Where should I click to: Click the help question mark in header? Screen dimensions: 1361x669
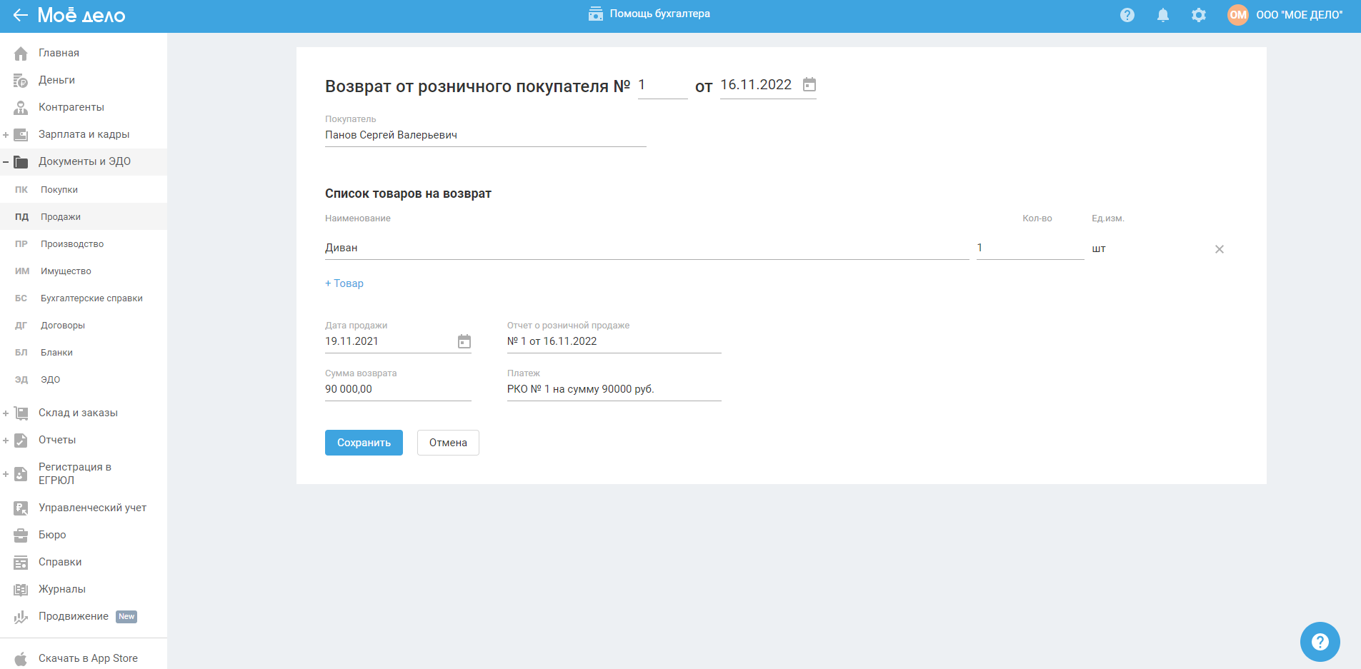[1127, 15]
